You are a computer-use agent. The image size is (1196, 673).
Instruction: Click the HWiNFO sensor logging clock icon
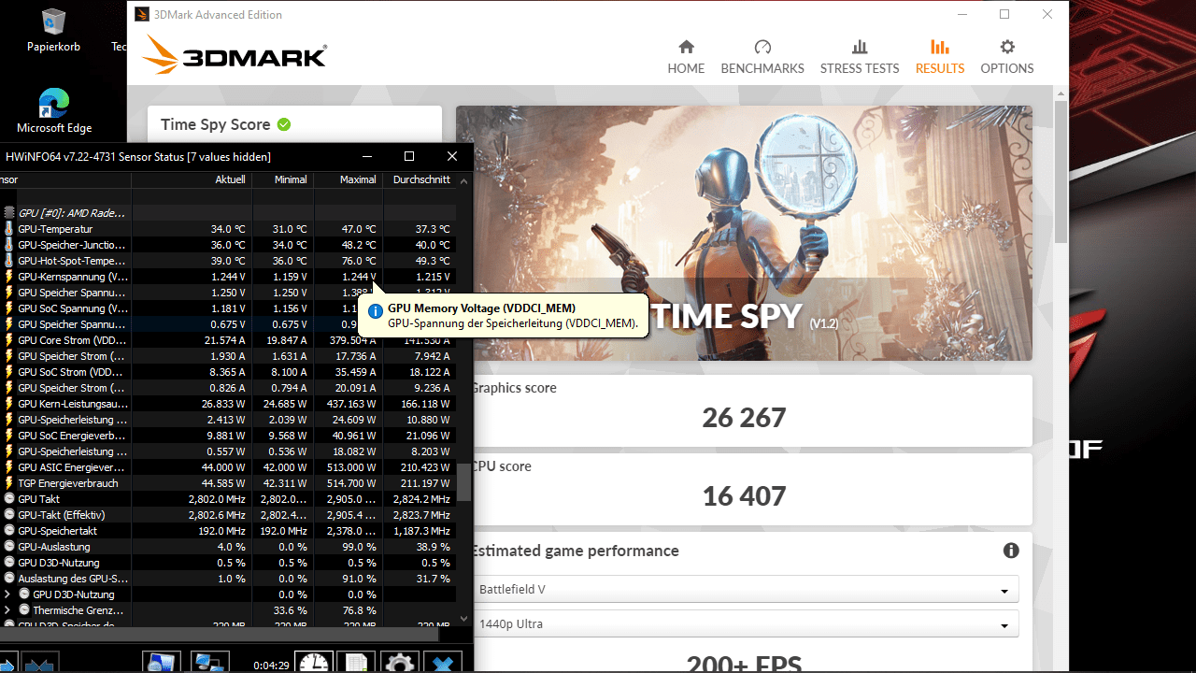tap(314, 663)
